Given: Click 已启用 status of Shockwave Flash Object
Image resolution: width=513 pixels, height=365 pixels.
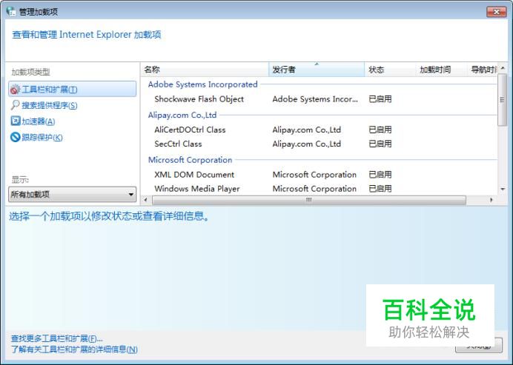Looking at the screenshot, I should point(380,99).
